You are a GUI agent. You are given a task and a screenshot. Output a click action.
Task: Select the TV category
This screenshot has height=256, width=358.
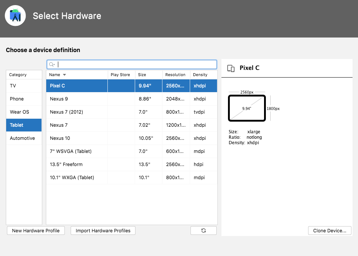24,86
